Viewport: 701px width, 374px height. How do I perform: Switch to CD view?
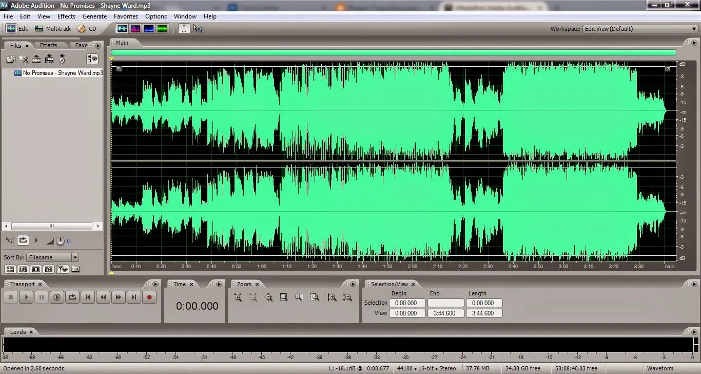(87, 29)
